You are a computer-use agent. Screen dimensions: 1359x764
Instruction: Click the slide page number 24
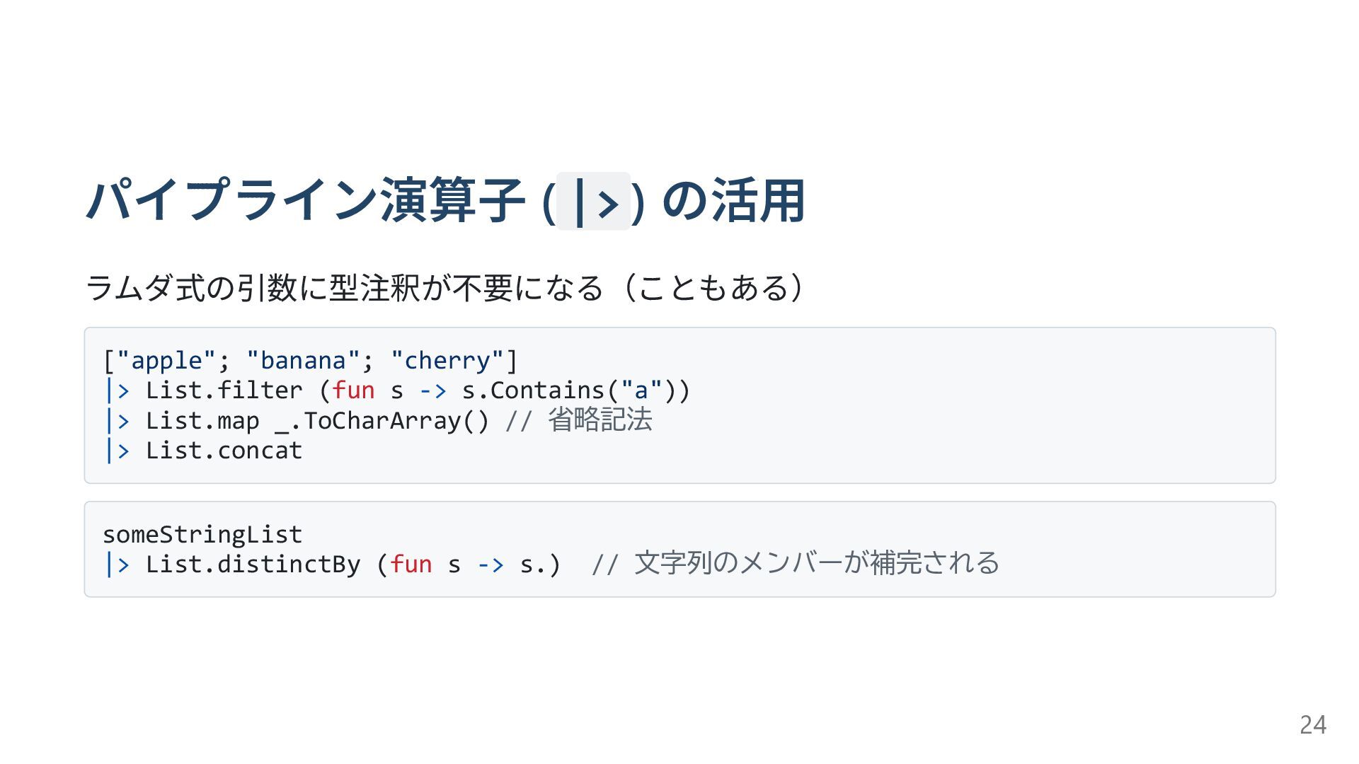point(1313,725)
